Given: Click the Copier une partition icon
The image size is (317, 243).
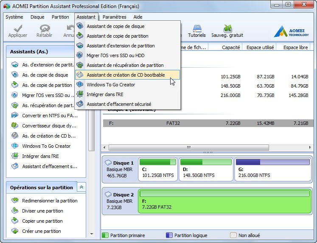Looking at the screenshot, I should pos(15,221).
